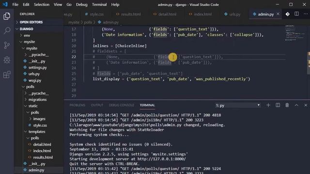The height and width of the screenshot is (174, 310).
Task: Open the terminal selector dropdown 1: py
Action: pos(238,105)
